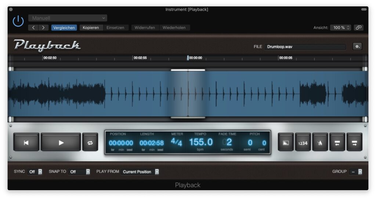Toggle the fade button icon

click(x=286, y=142)
